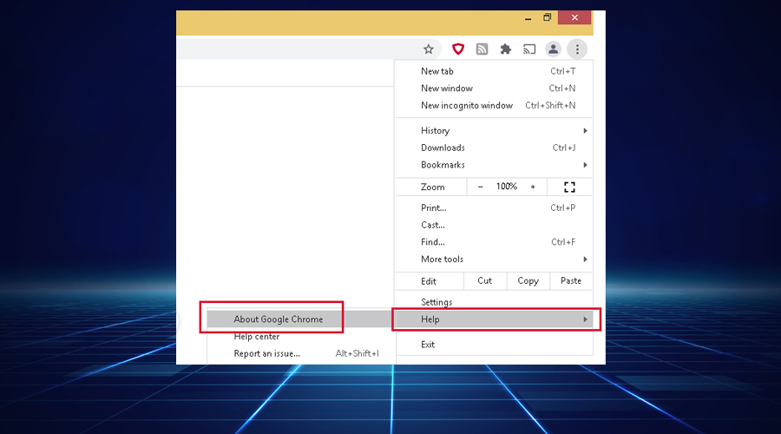This screenshot has width=781, height=434.
Task: Choose Exit from the Chrome menu
Action: [494, 345]
